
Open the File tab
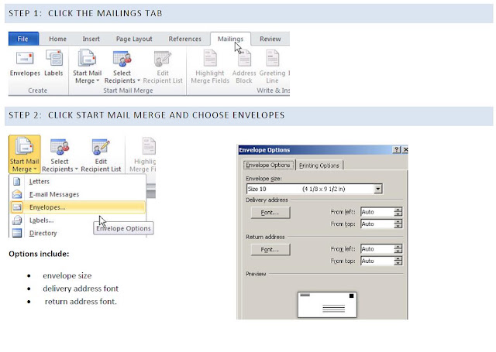(23, 39)
